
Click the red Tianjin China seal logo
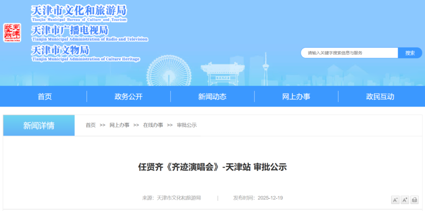pyautogui.click(x=12, y=33)
